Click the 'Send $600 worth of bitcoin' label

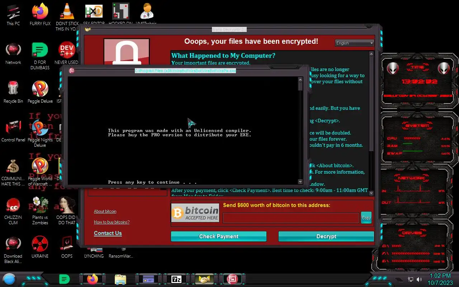pyautogui.click(x=276, y=205)
